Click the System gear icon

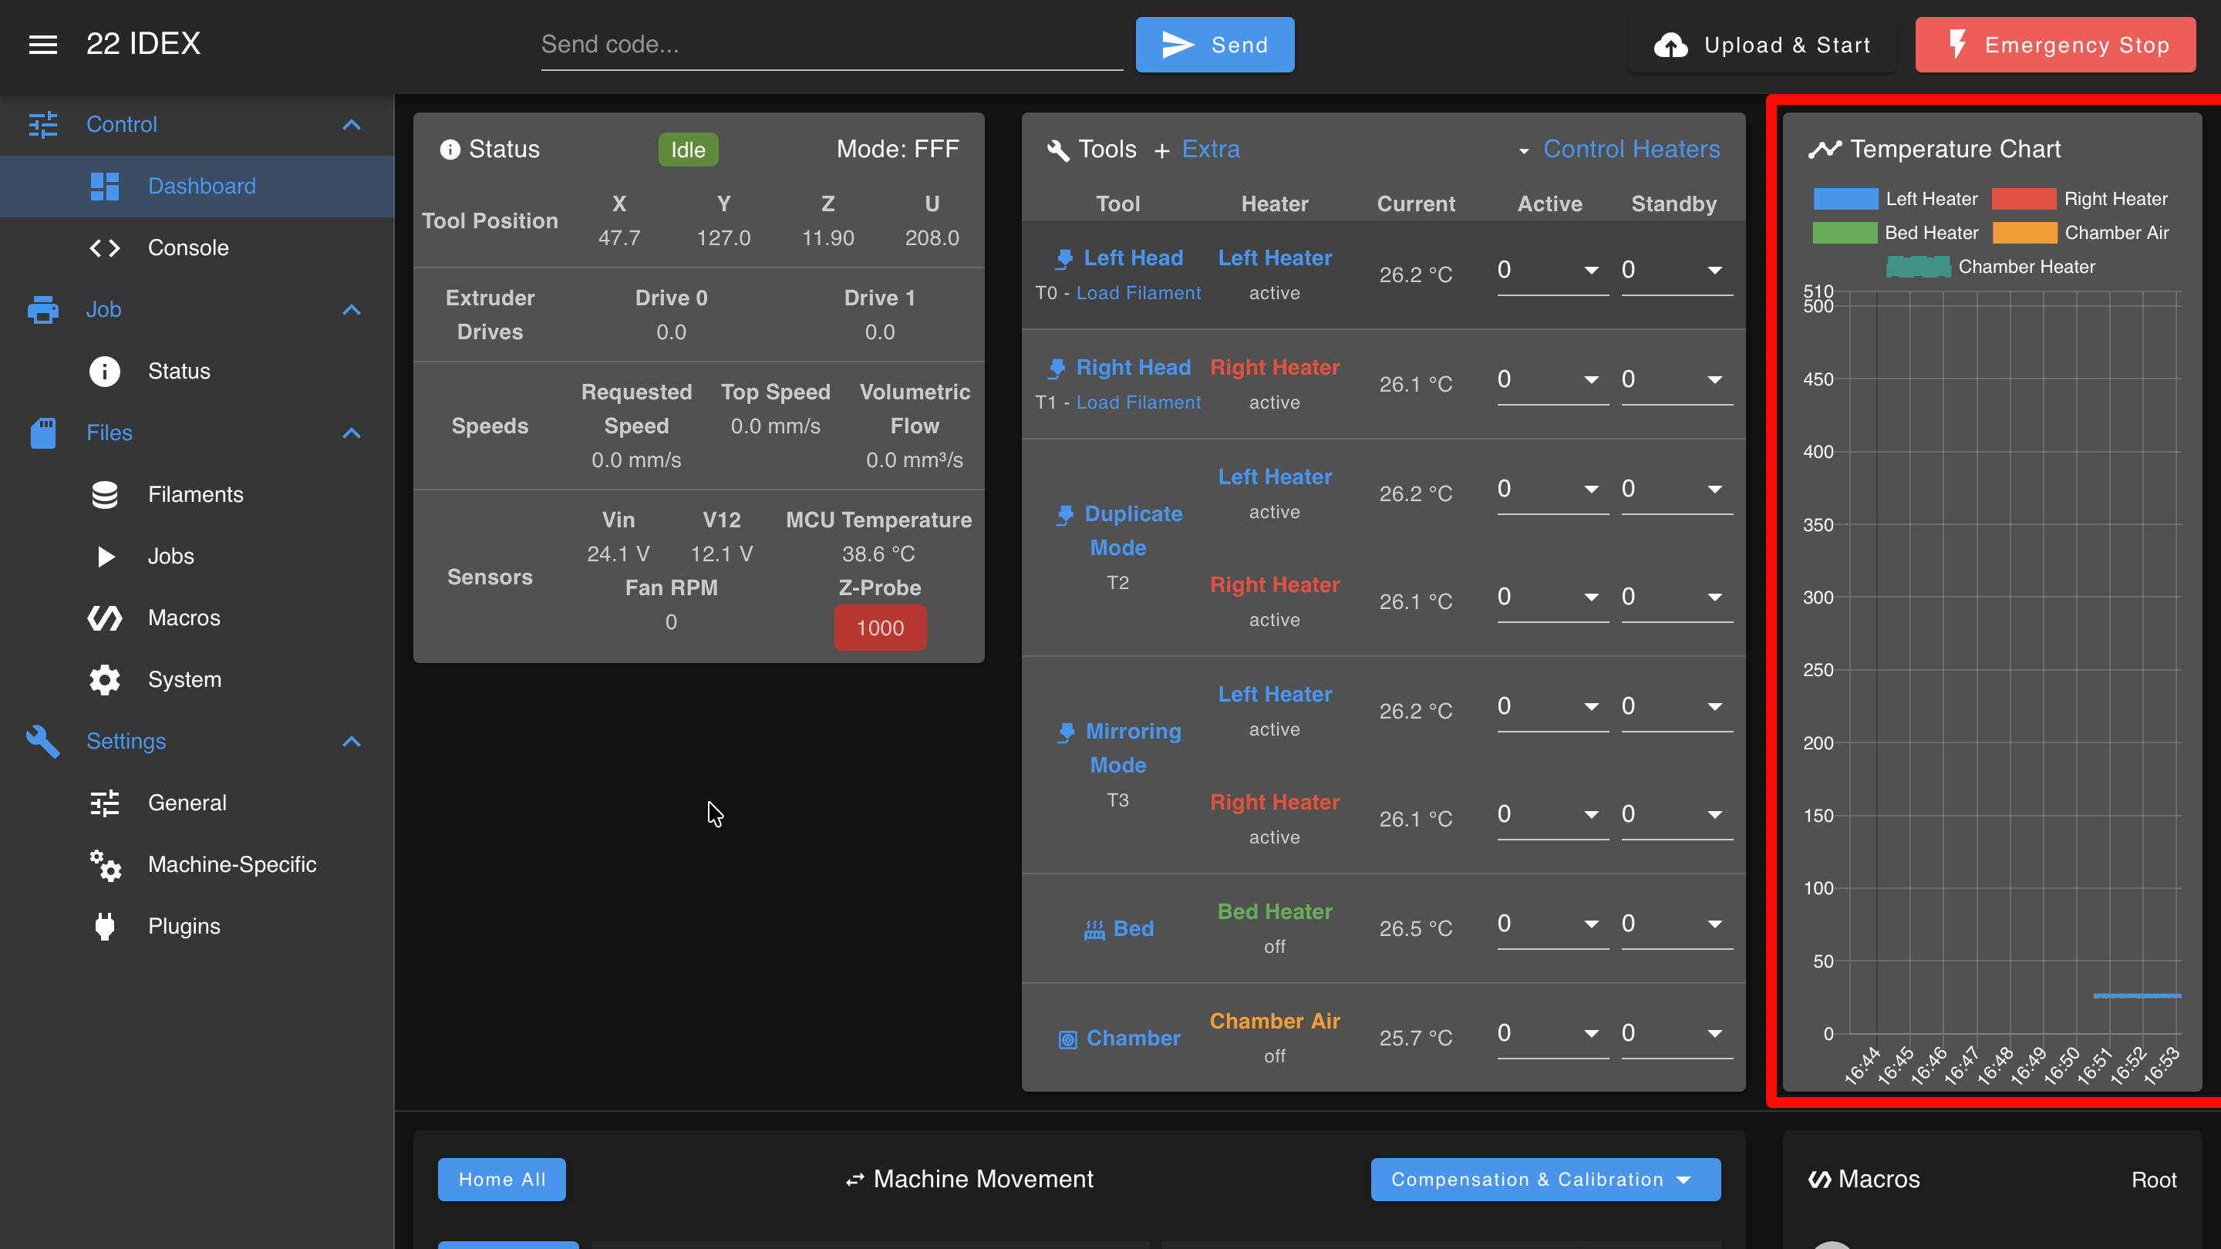pos(104,679)
